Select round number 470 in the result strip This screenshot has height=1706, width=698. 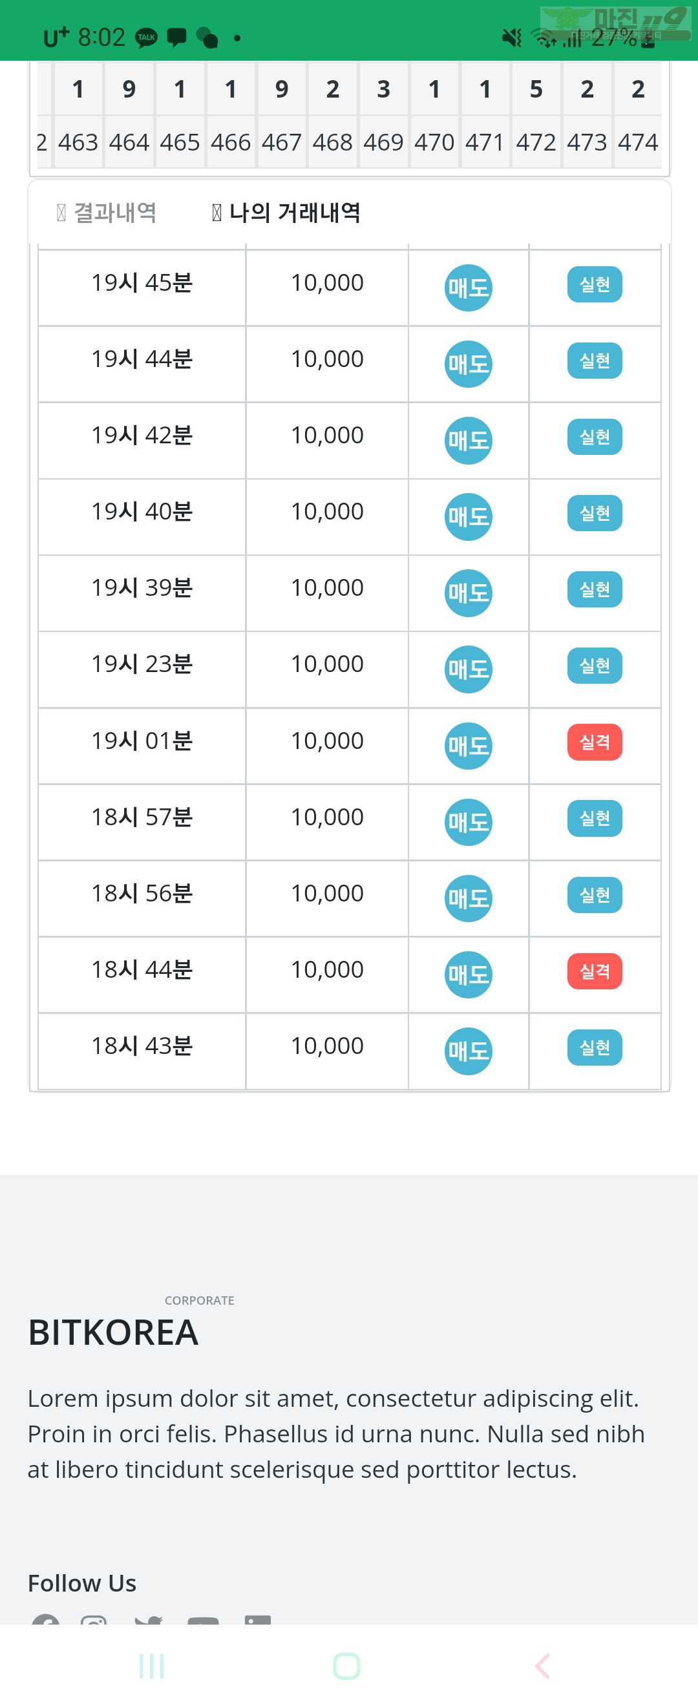pos(434,142)
